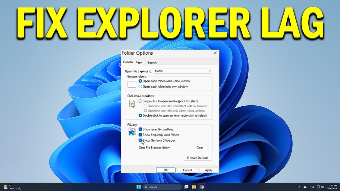Show hidden system tray icons

(x=299, y=187)
